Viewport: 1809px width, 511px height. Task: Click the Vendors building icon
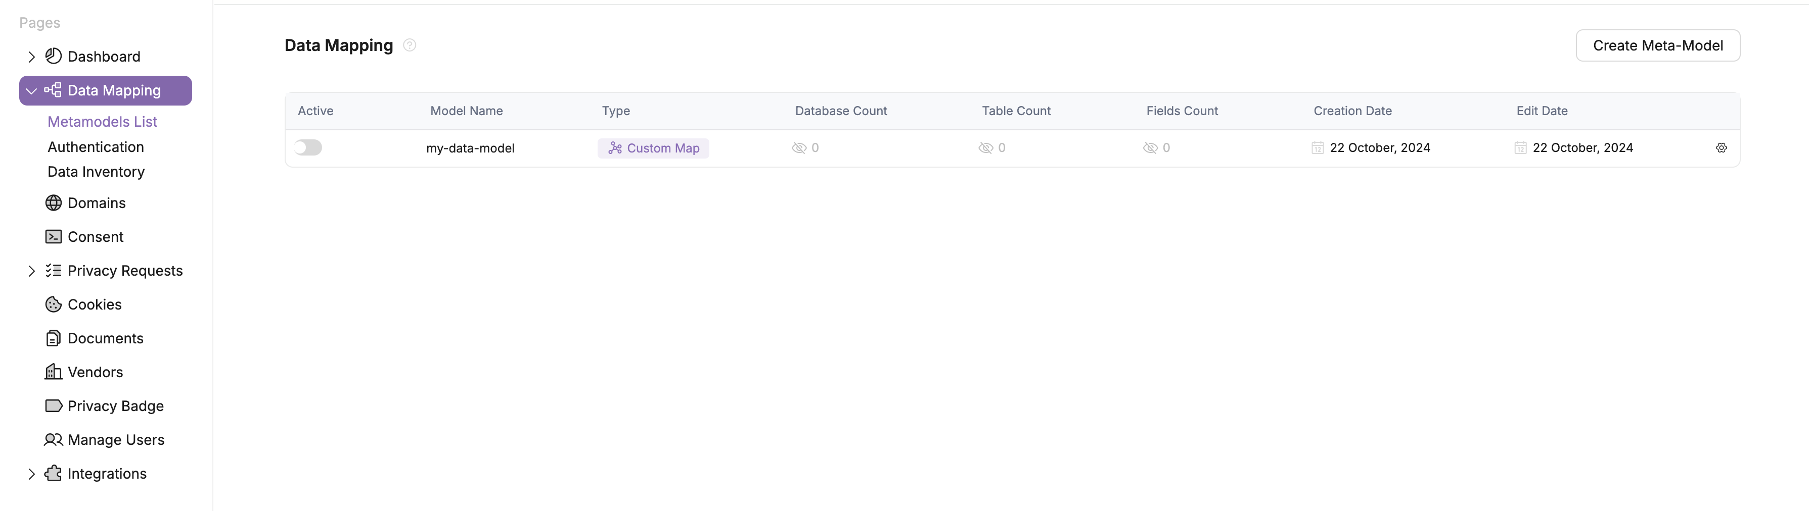point(54,372)
